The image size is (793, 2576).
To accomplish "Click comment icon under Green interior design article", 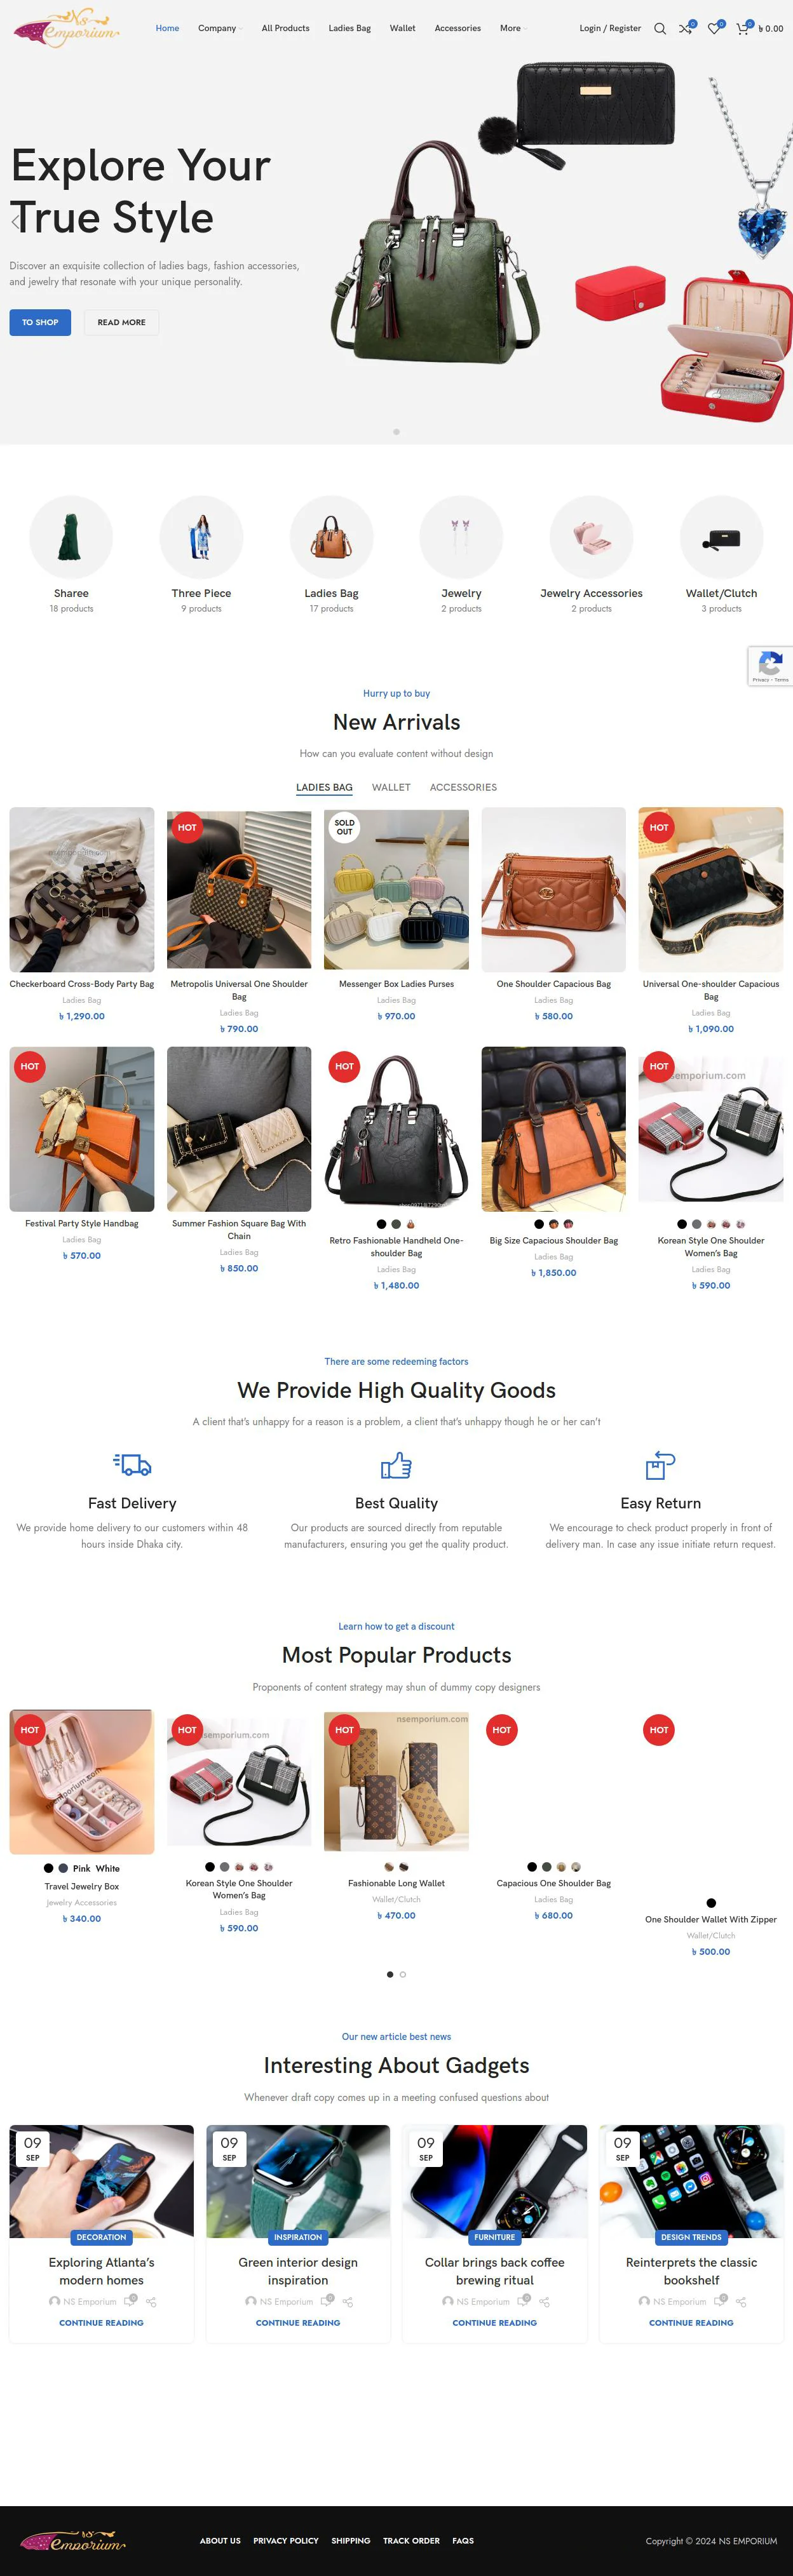I will 327,2300.
